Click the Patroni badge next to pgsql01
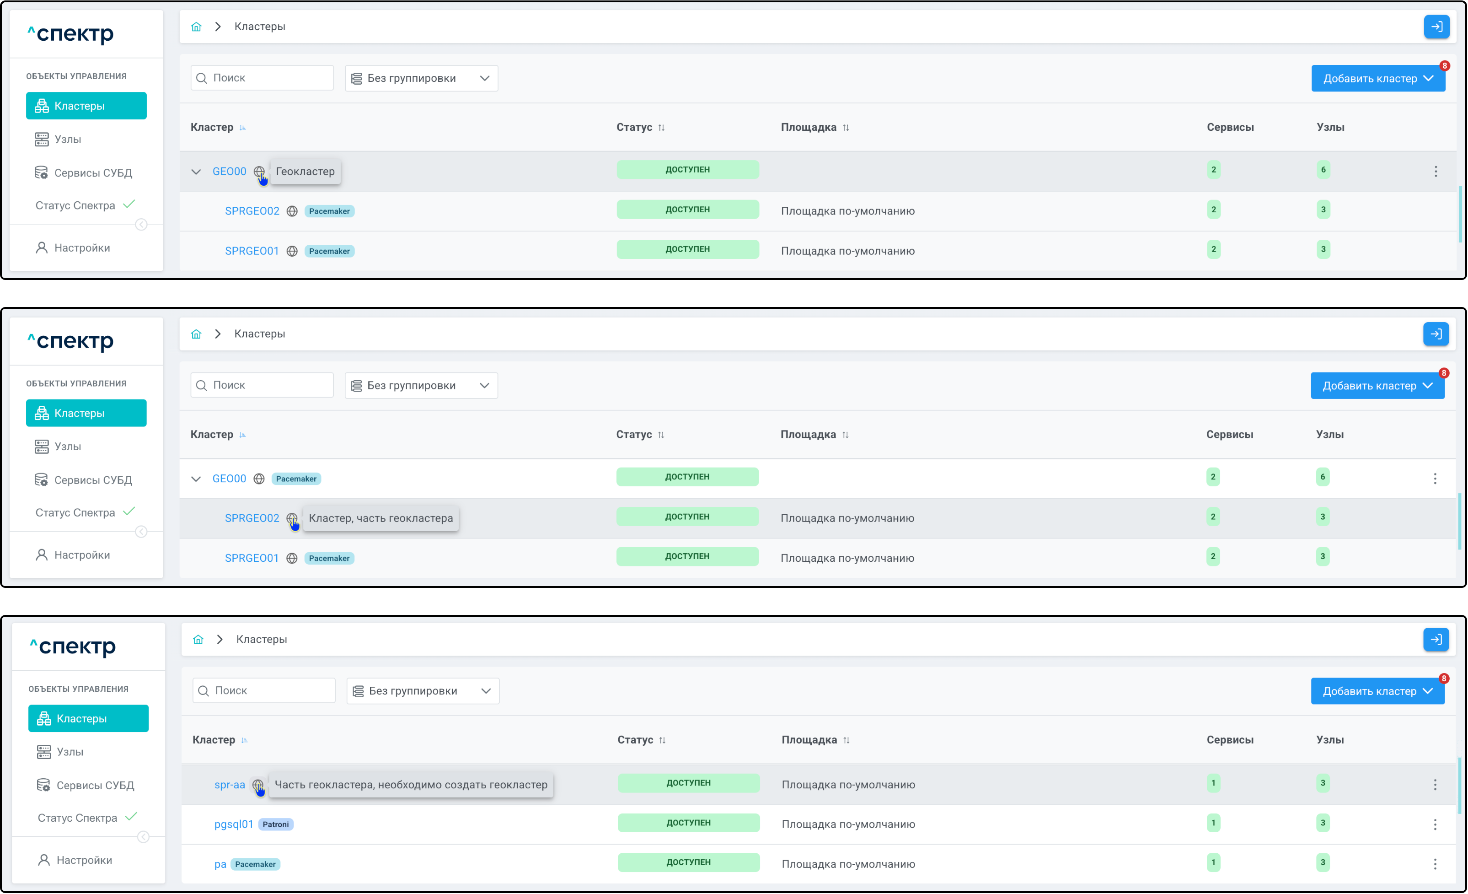Screen dimensions: 1468x894 275,824
